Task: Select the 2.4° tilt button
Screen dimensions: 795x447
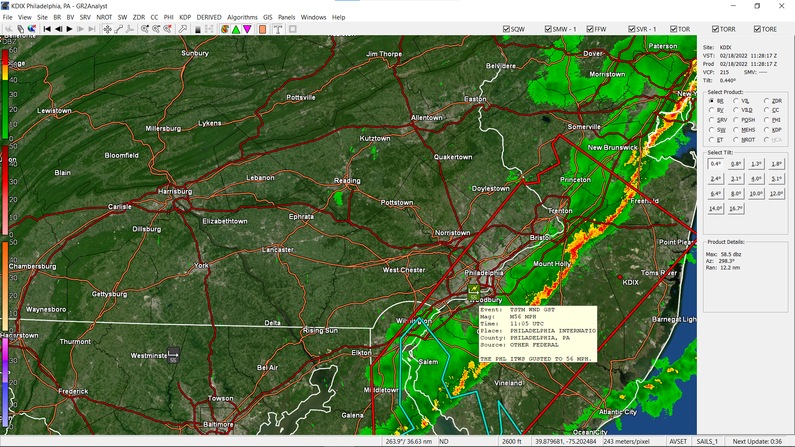Action: 716,179
